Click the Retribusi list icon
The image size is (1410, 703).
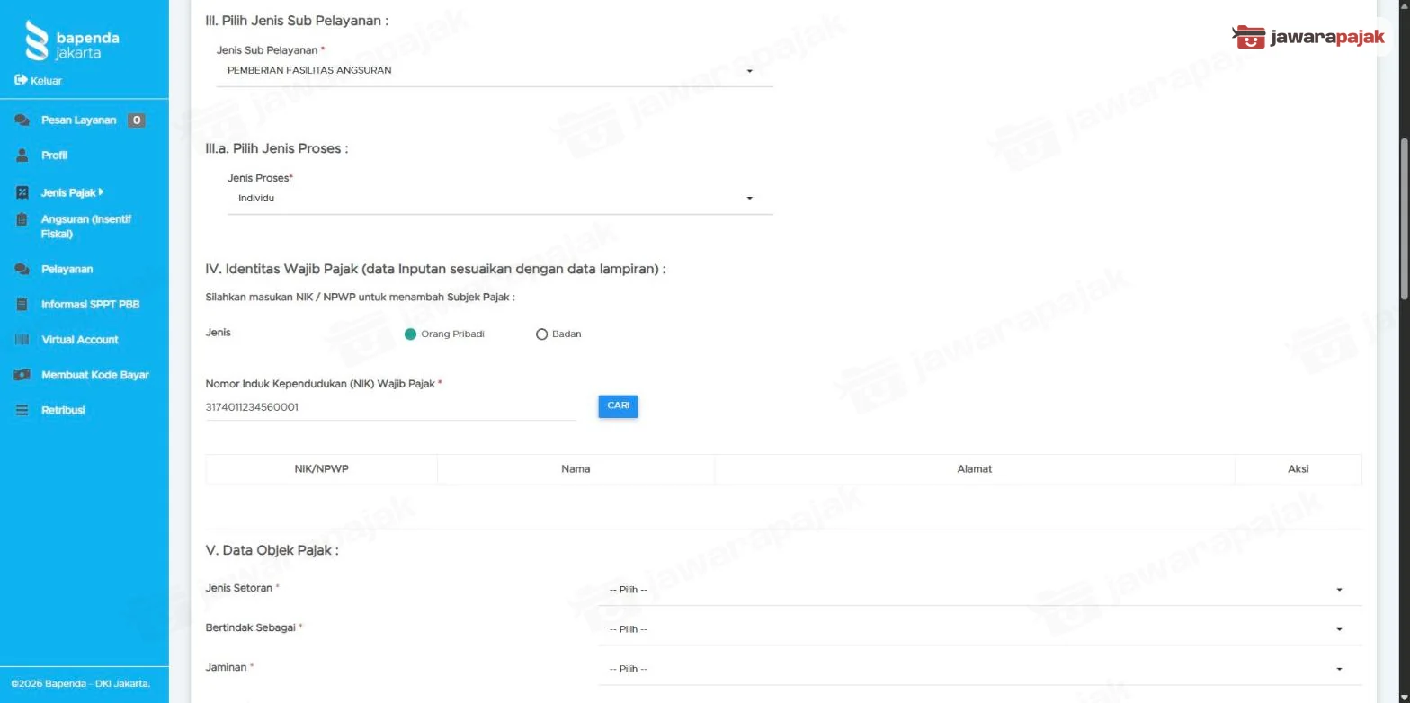coord(22,410)
